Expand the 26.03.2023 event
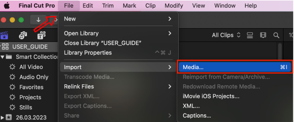This screenshot has width=294, height=122. tap(2, 117)
